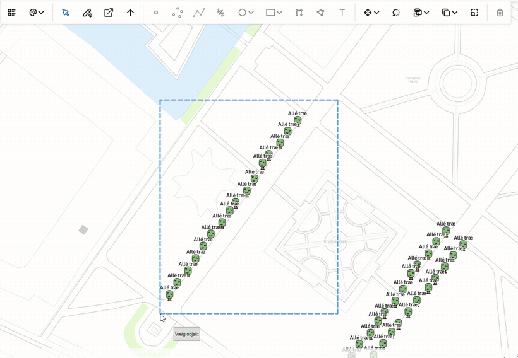This screenshot has width=518, height=358.
Task: Click the export to external window icon
Action: [109, 13]
